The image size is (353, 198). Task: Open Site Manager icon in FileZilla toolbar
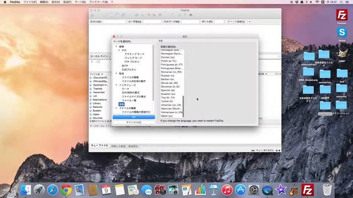[93, 15]
